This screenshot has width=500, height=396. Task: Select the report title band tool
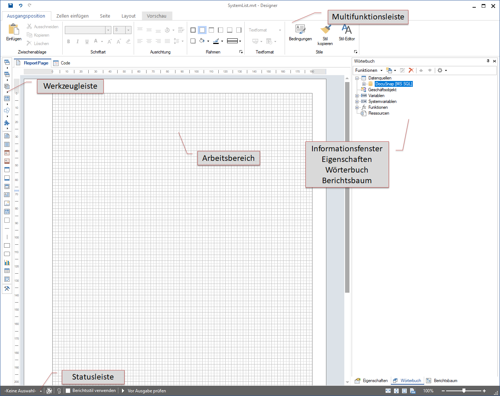(x=7, y=136)
